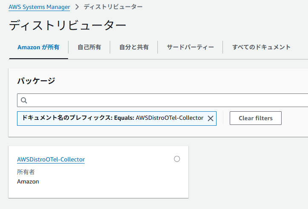The height and width of the screenshot is (209, 308).
Task: Click the 所有者 label in the card
Action: [x=26, y=172]
